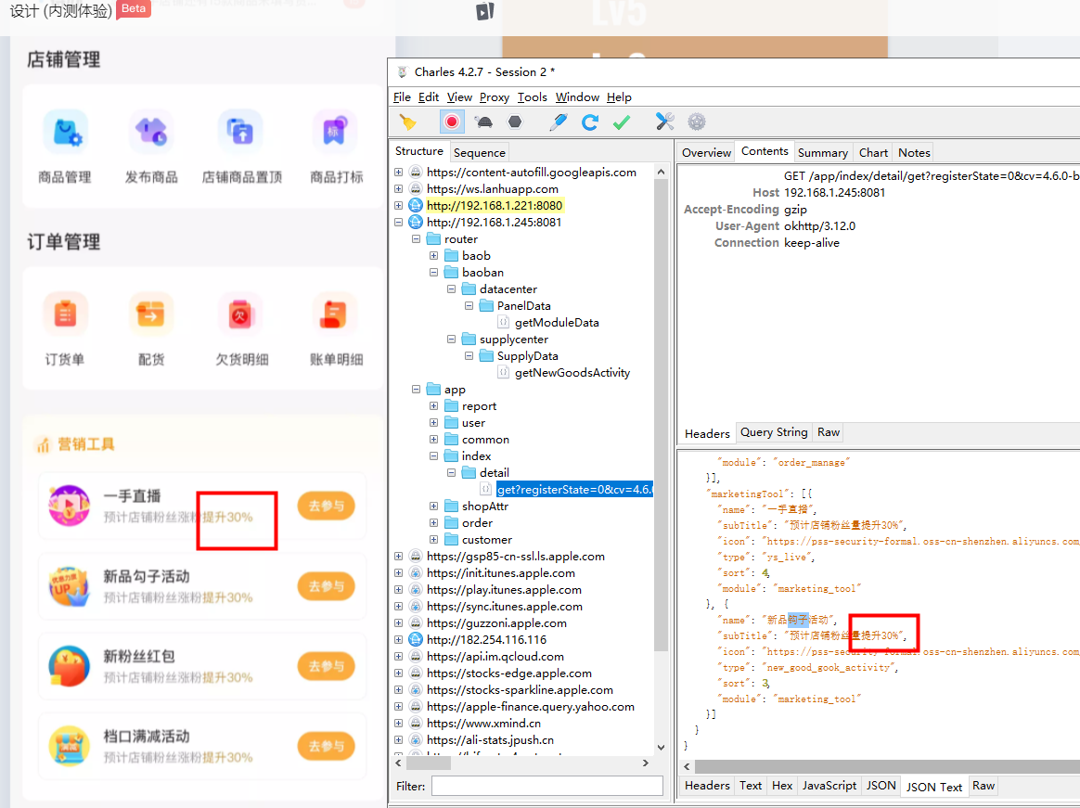Expand the shopAttr folder
Image resolution: width=1080 pixels, height=808 pixels.
434,507
